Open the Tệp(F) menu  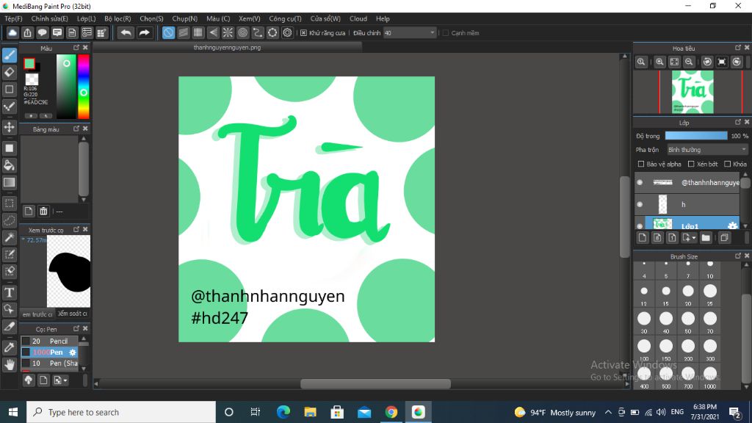13,18
